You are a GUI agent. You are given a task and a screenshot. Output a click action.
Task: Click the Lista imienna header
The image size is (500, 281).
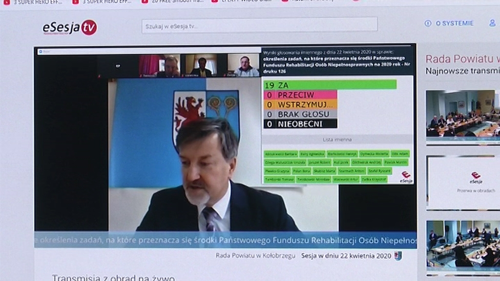point(337,140)
